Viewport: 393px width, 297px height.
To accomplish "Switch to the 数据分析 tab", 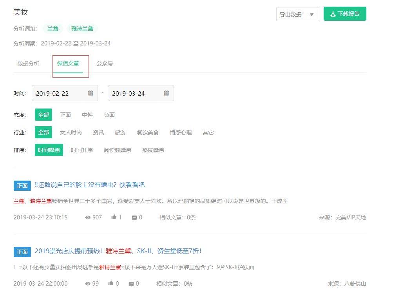I will point(28,63).
